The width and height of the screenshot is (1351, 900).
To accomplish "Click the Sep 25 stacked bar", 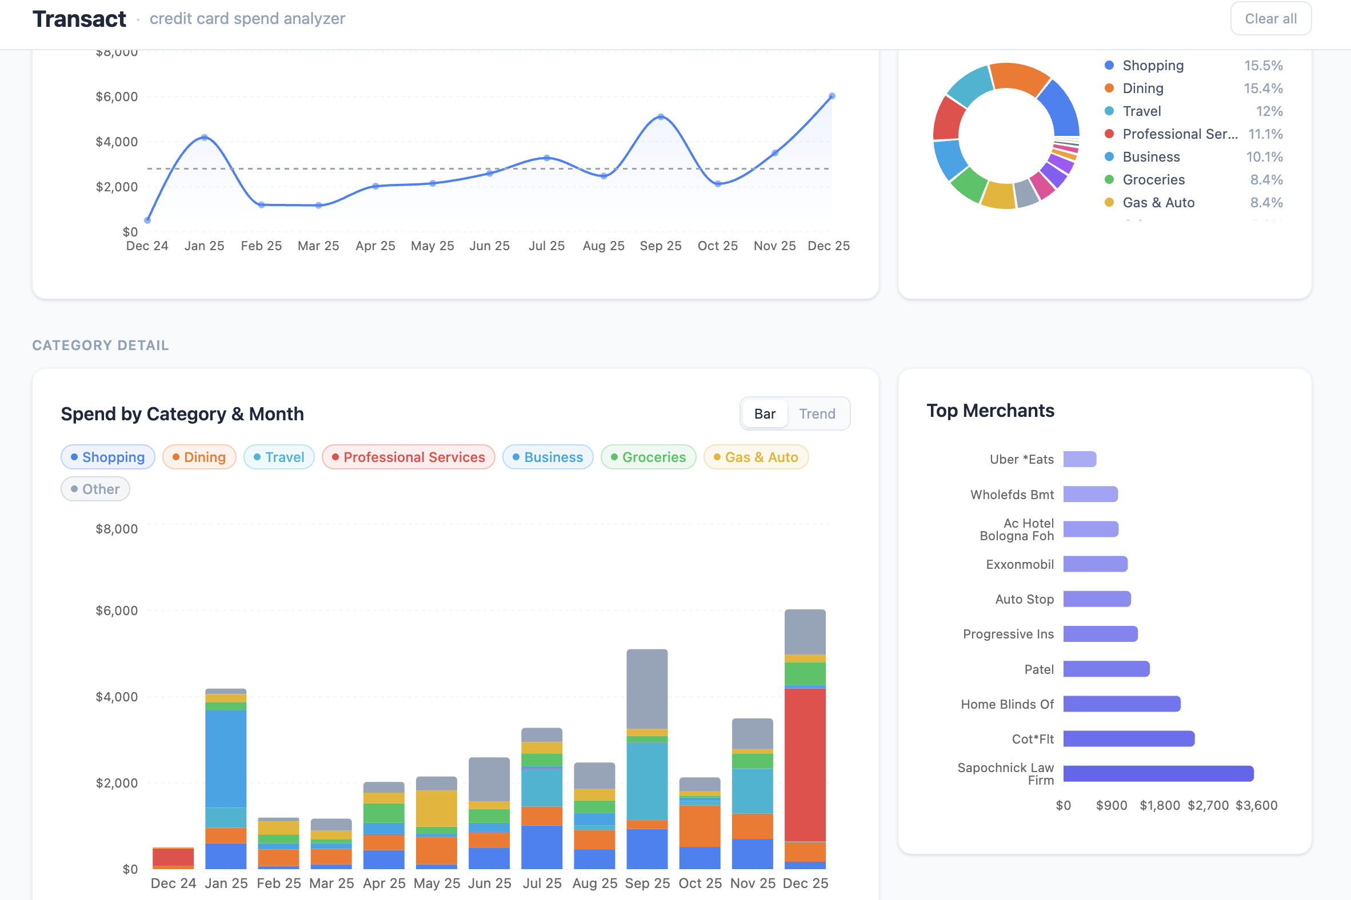I will (647, 759).
